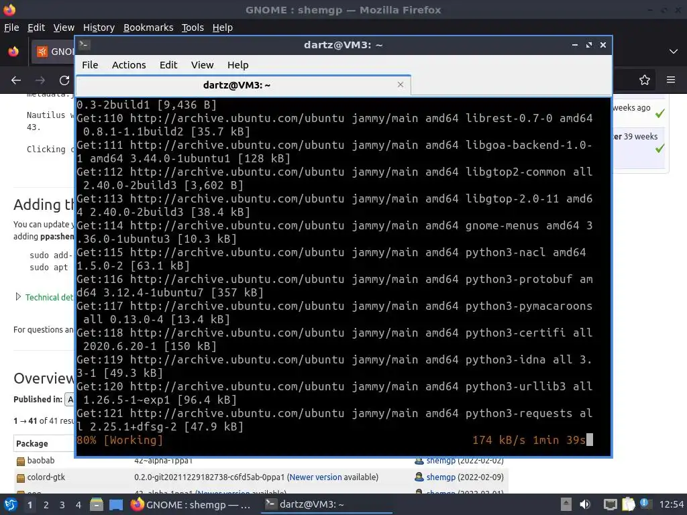This screenshot has height=515, width=687.
Task: Expand the Technical details disclosure triangle
Action: point(18,297)
